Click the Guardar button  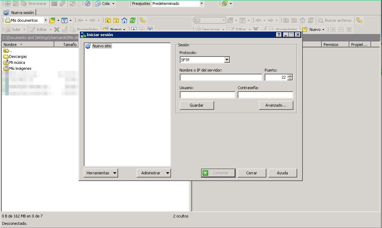coord(197,105)
